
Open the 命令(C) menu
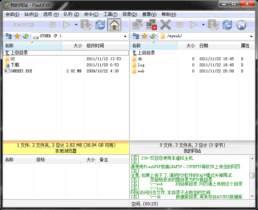(x=91, y=14)
